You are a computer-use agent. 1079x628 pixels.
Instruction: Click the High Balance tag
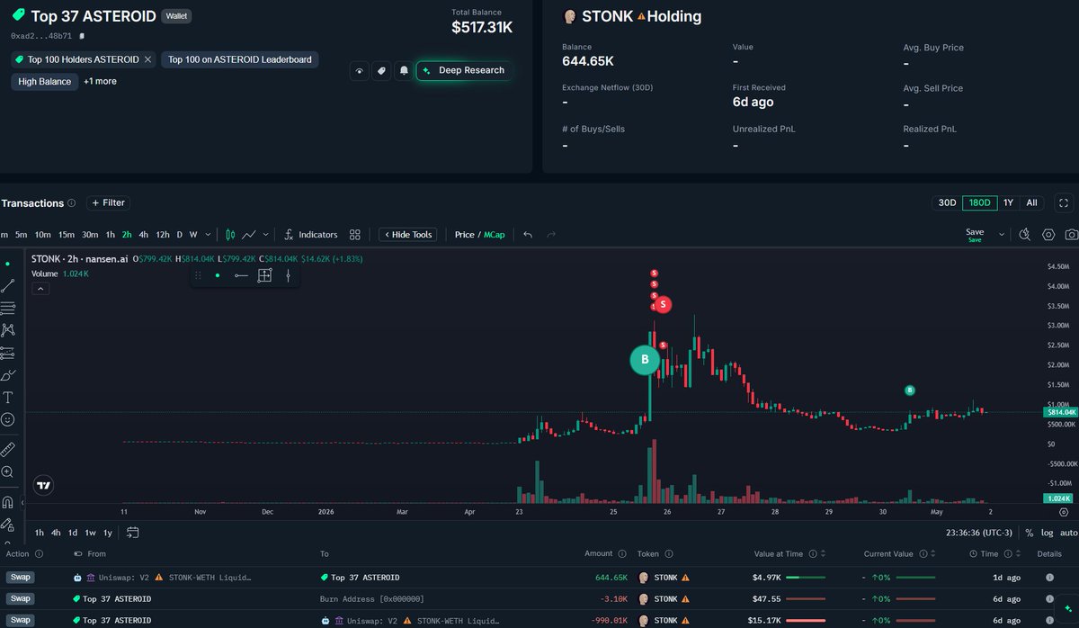coord(44,81)
